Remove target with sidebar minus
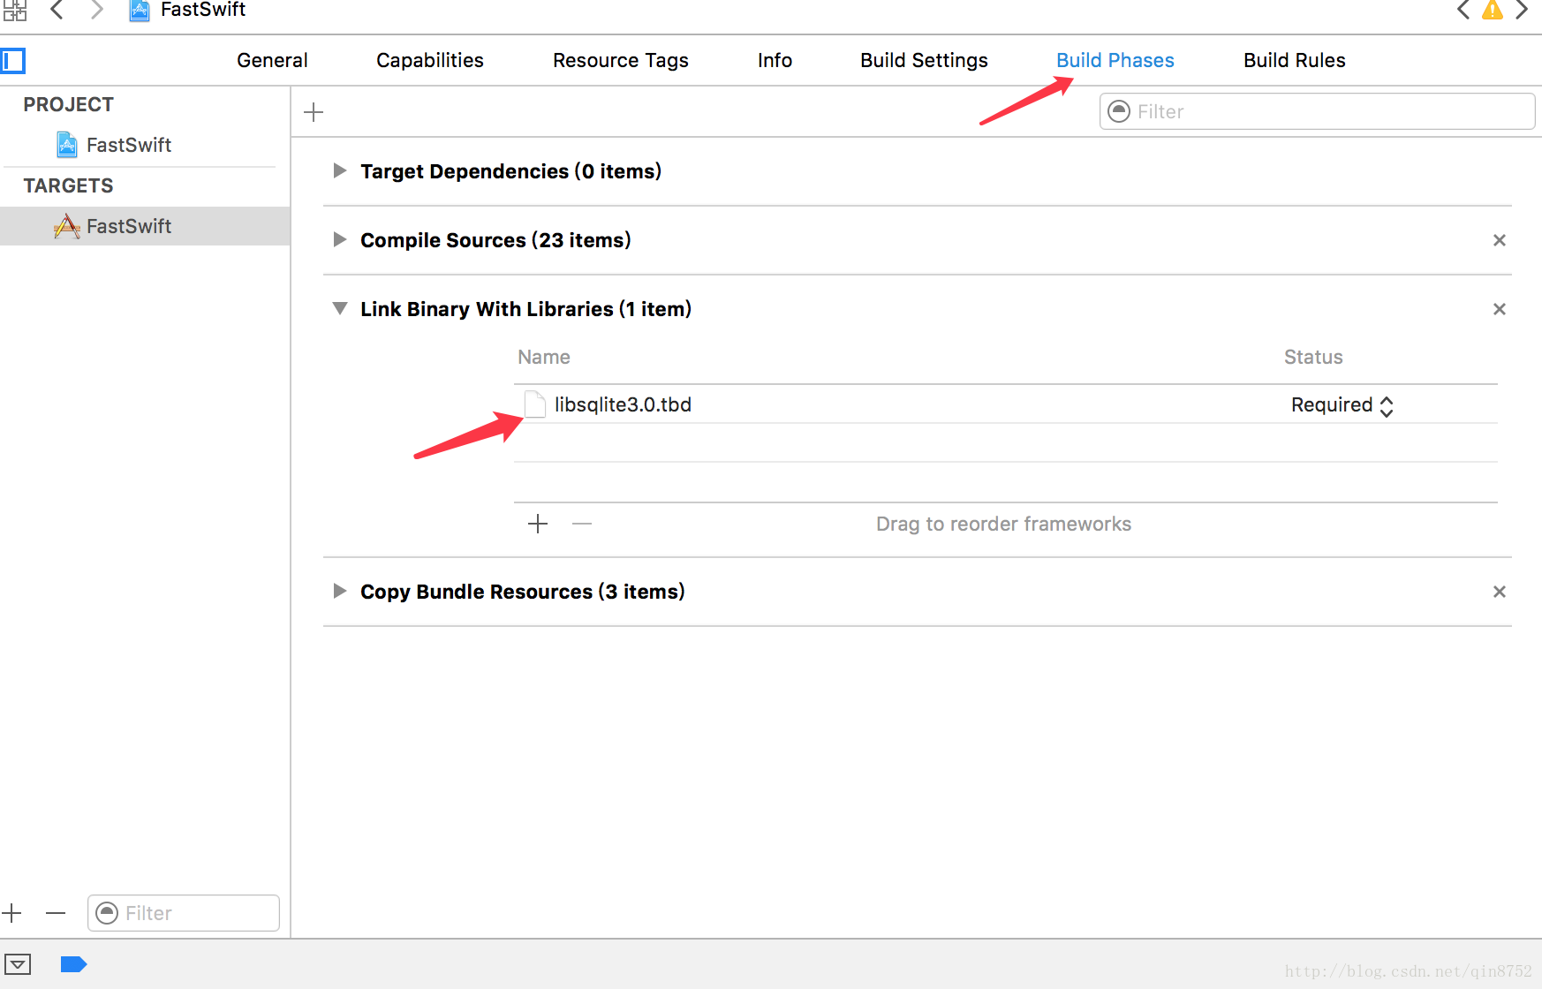The width and height of the screenshot is (1542, 989). 56,912
